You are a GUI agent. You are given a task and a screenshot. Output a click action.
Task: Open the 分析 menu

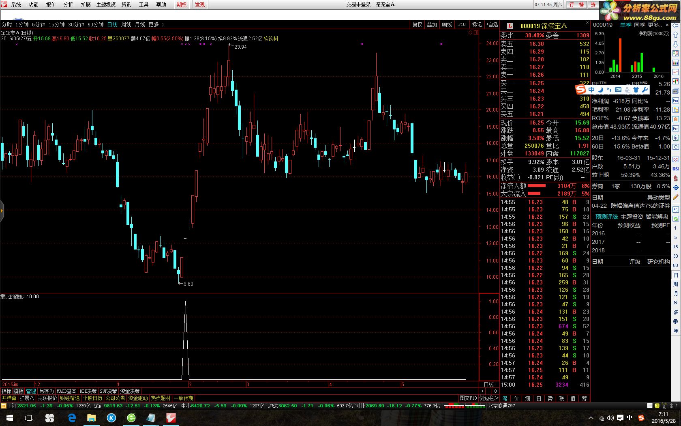(x=68, y=4)
